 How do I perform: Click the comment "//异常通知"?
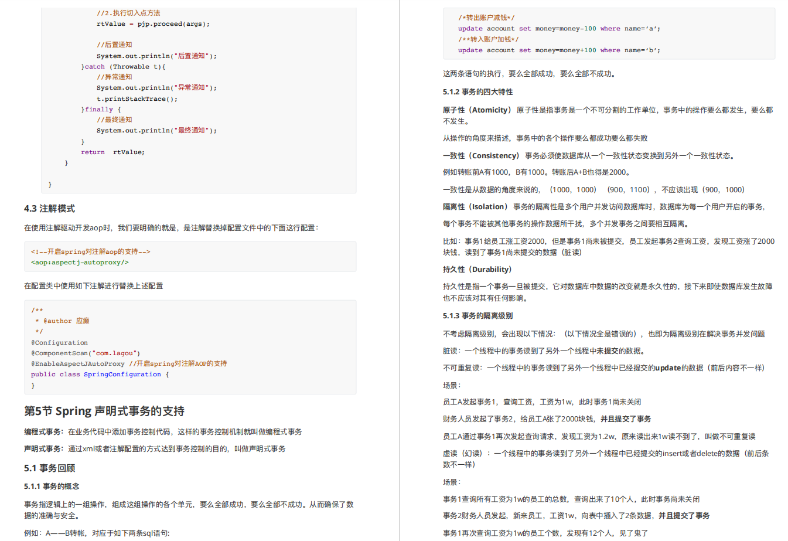pos(114,77)
